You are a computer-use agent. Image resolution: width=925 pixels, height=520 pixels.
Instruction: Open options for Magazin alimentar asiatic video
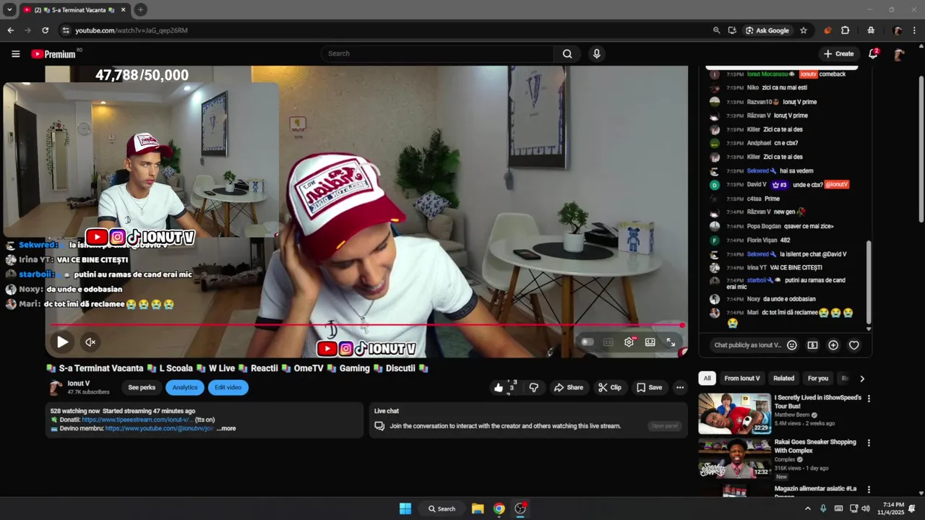click(869, 490)
